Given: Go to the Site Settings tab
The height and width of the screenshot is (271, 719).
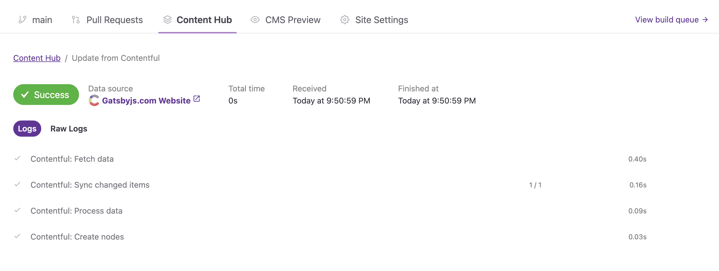Looking at the screenshot, I should (381, 20).
